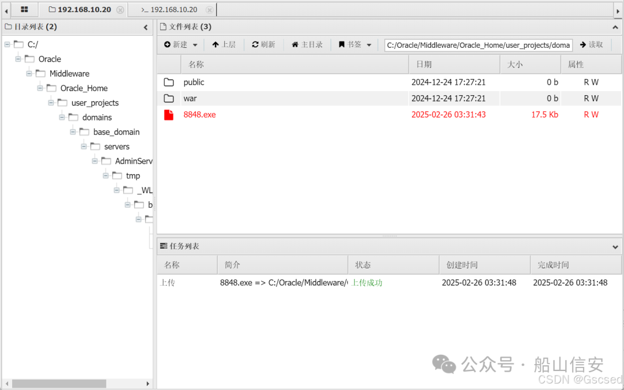Screen dimensions: 624x390
Task: Sort files by 大小 column
Action: pos(530,65)
